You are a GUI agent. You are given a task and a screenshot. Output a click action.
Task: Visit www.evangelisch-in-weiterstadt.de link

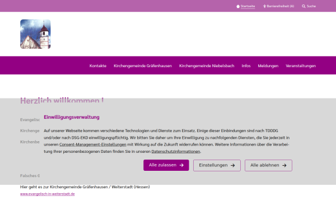(48, 194)
